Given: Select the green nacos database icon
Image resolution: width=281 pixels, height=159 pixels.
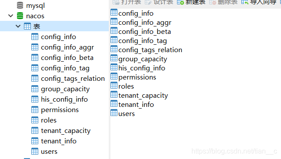Looking at the screenshot, I should [x=20, y=16].
